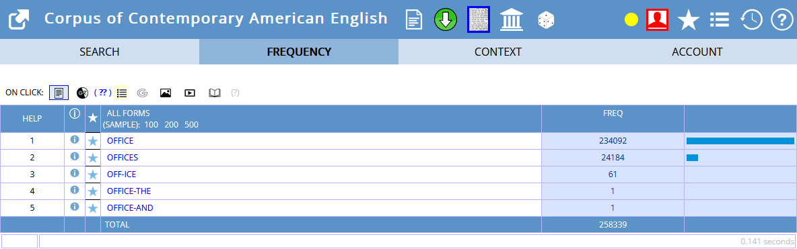This screenshot has width=797, height=249.
Task: Choose sample size 500
Action: [192, 125]
